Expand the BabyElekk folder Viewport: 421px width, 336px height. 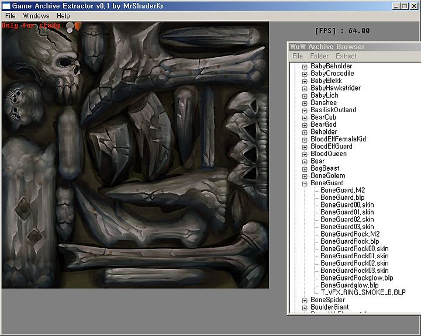tap(305, 81)
